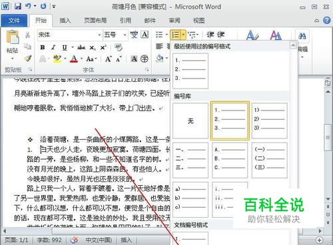Image resolution: width=333 pixels, height=245 pixels.
Task: Switch to the 开始 tab
Action: (x=41, y=21)
